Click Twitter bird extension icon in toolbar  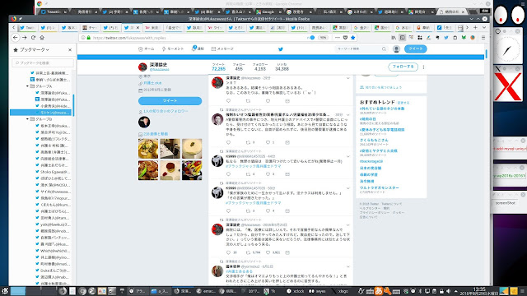coord(446,38)
